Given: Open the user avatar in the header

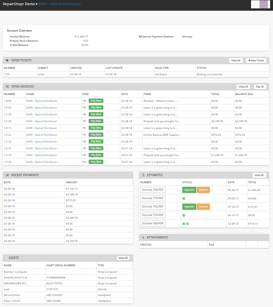Looking at the screenshot, I should [x=260, y=4].
